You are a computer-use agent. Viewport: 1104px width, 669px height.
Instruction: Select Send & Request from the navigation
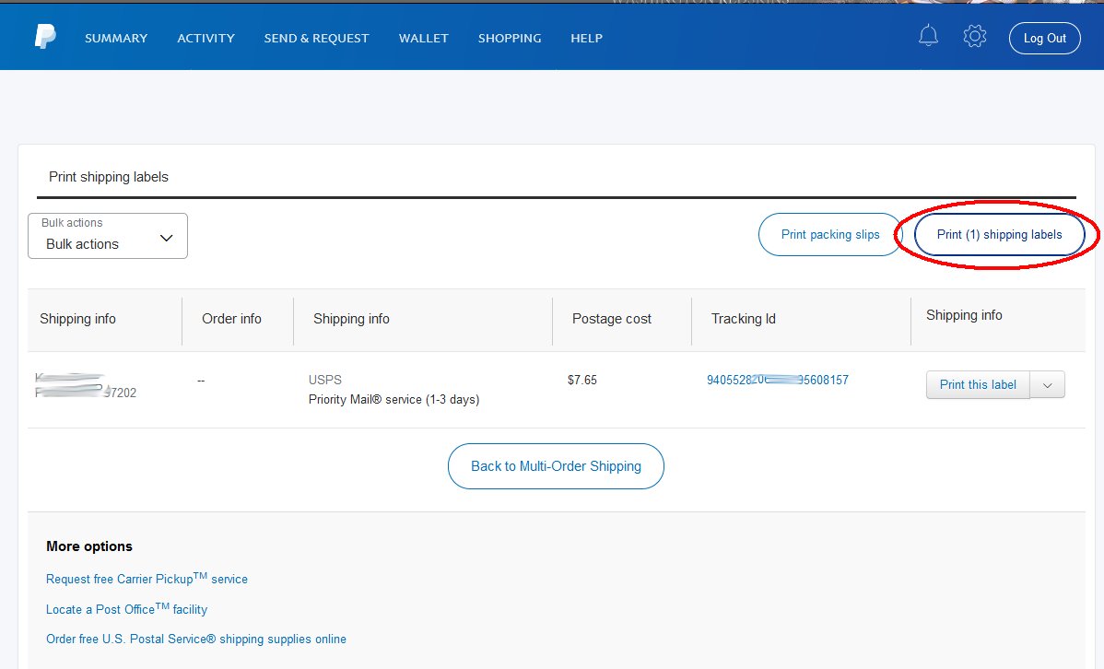(x=316, y=38)
